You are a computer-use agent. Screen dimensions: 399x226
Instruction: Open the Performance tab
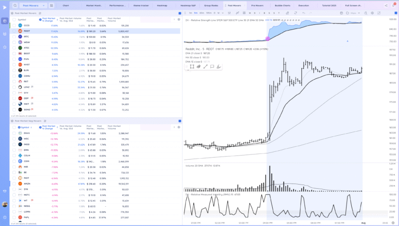click(x=117, y=5)
